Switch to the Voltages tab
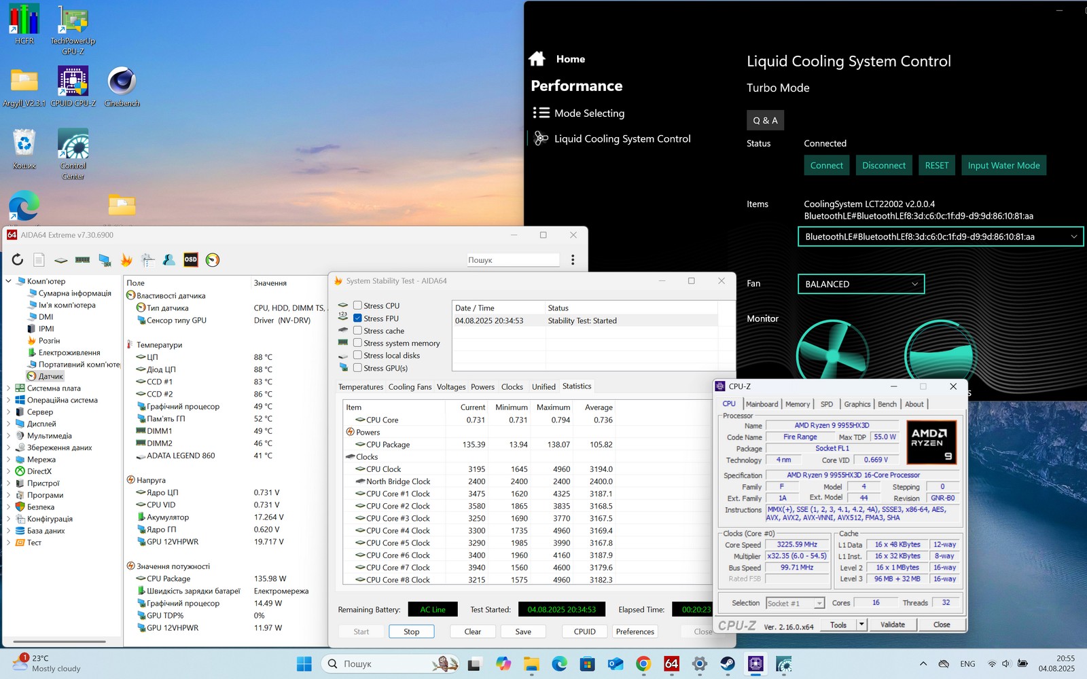 [x=451, y=387]
